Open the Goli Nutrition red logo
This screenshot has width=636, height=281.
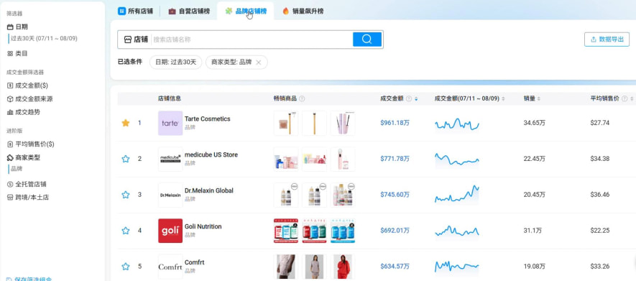(170, 231)
